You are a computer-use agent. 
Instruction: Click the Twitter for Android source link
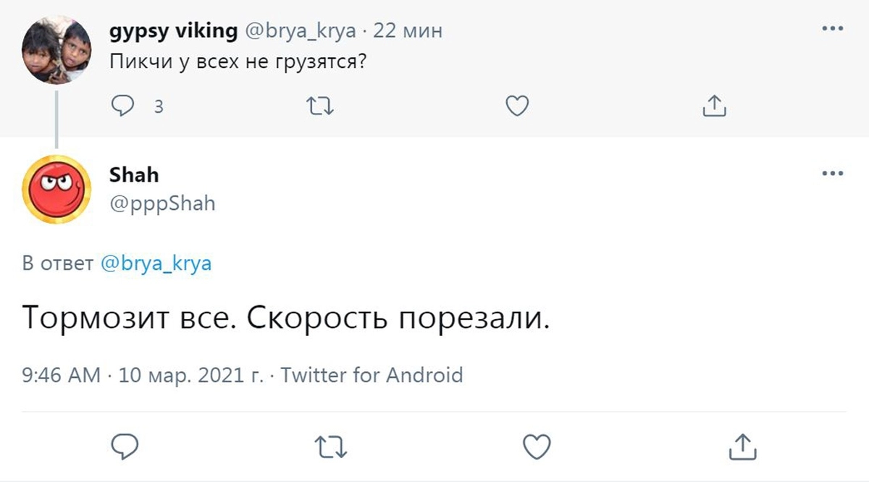click(x=371, y=376)
